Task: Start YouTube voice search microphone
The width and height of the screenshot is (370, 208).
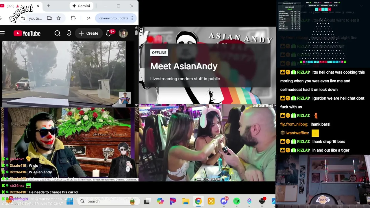Action: 69,33
